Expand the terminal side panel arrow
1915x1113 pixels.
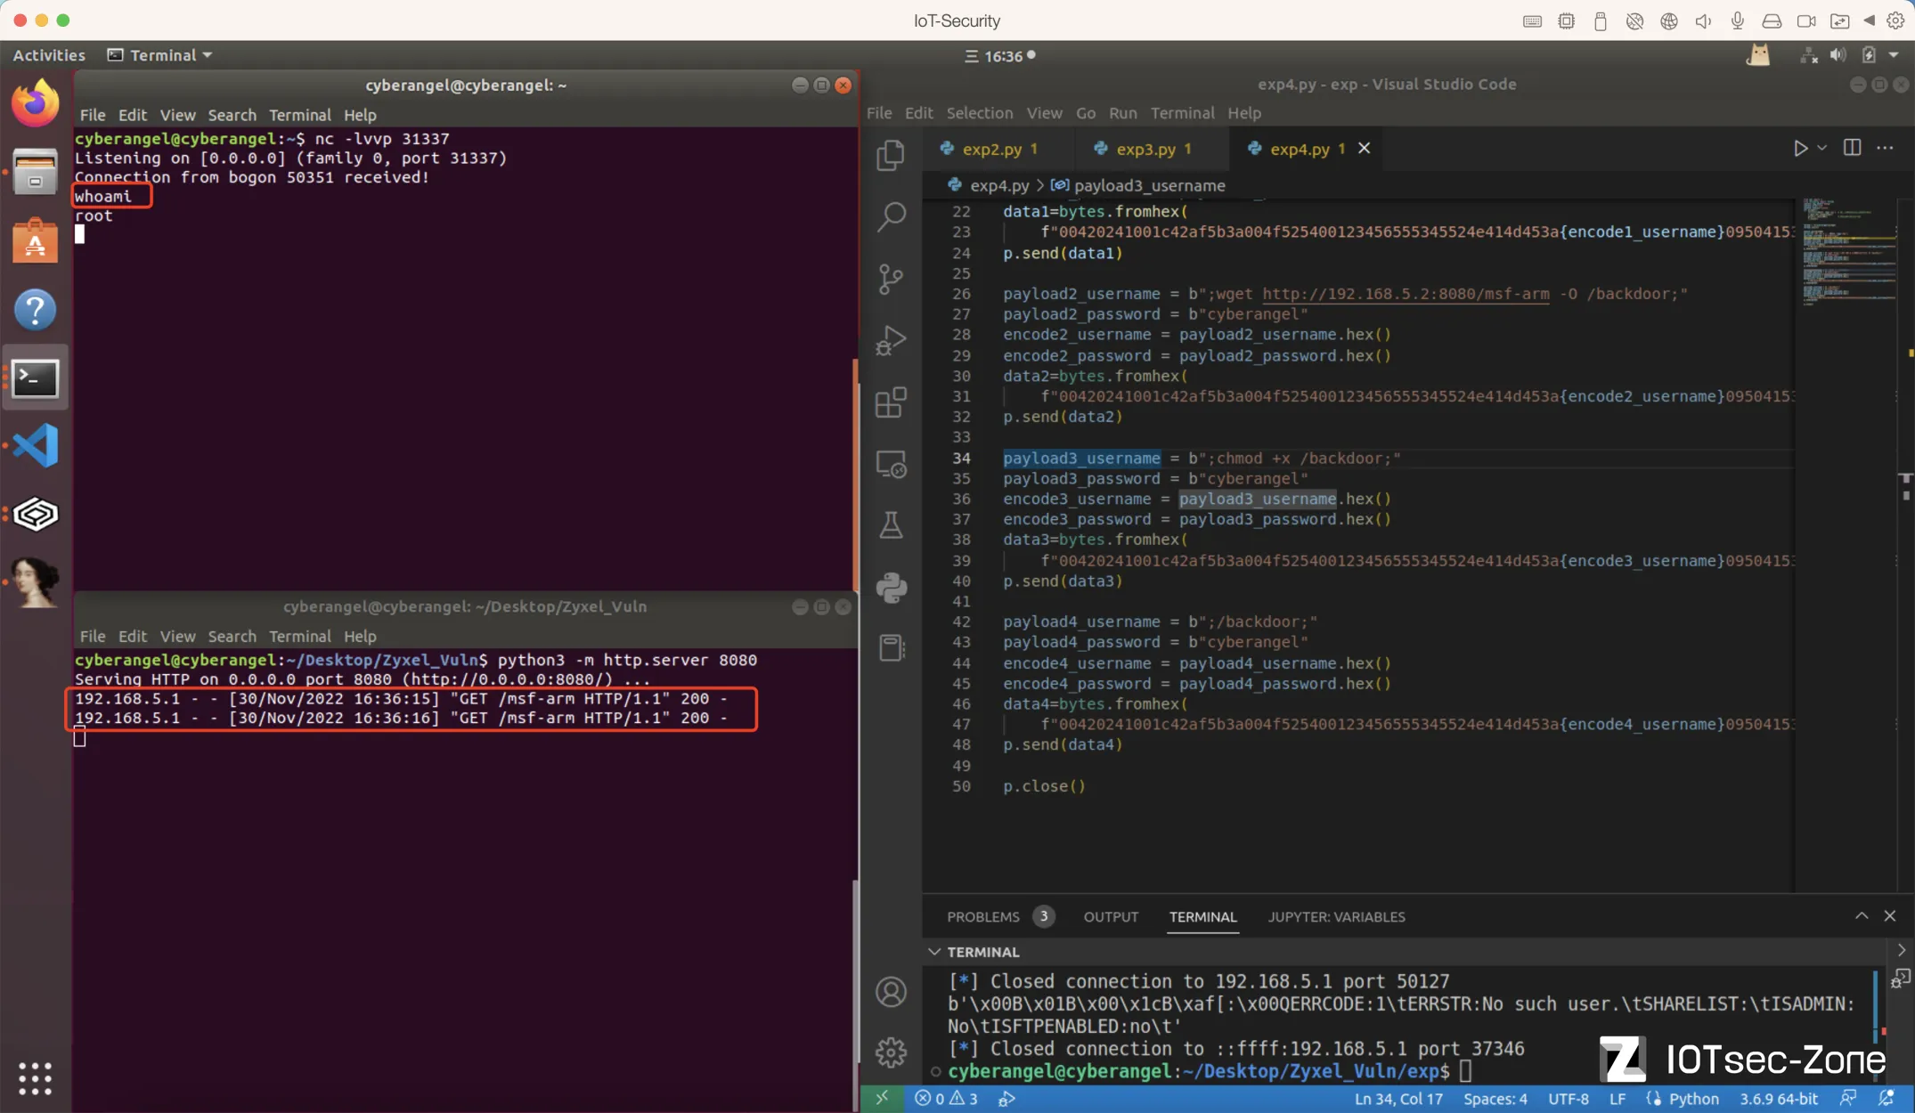1901,951
